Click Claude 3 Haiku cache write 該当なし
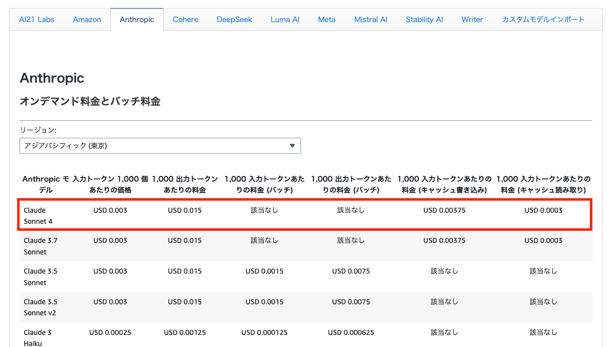610x347 pixels. click(444, 332)
